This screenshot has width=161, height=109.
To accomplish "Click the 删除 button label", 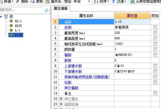I will 25,1.
